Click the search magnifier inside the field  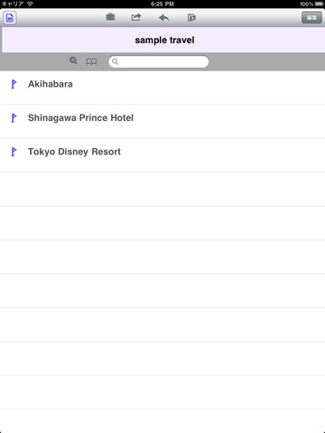(115, 61)
